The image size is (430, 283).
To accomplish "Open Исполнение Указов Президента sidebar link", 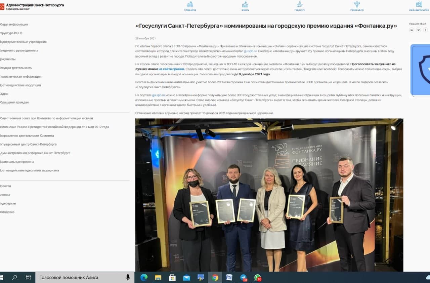I will pyautogui.click(x=54, y=127).
